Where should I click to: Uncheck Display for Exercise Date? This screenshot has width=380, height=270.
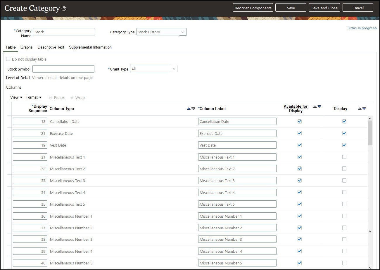click(344, 133)
